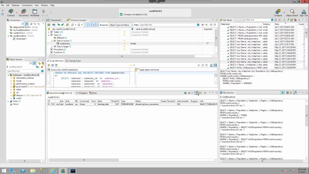The width and height of the screenshot is (309, 174).
Task: Toggle the Compare completed notification checkbox
Action: pyautogui.click(x=121, y=14)
